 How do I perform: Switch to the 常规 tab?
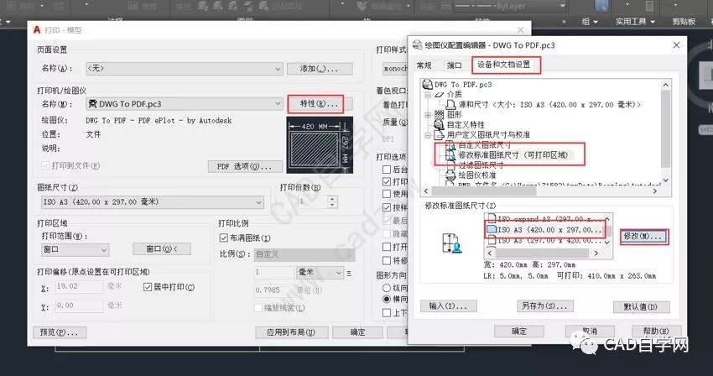coord(424,65)
